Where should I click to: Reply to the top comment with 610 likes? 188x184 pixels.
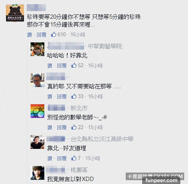[x=42, y=35]
